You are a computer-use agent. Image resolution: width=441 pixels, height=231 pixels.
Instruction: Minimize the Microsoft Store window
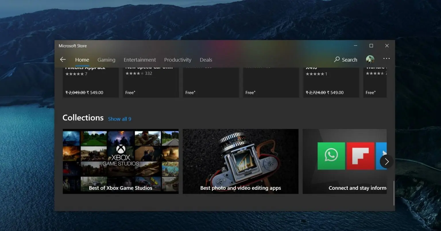pos(355,46)
